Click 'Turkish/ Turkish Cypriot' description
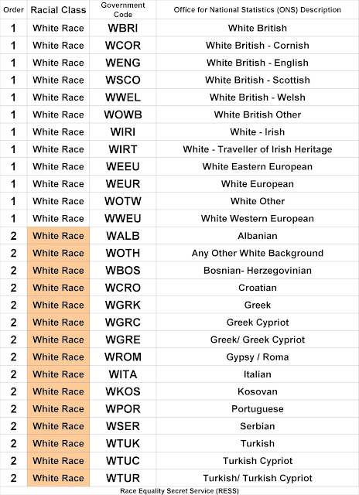 pos(258,478)
